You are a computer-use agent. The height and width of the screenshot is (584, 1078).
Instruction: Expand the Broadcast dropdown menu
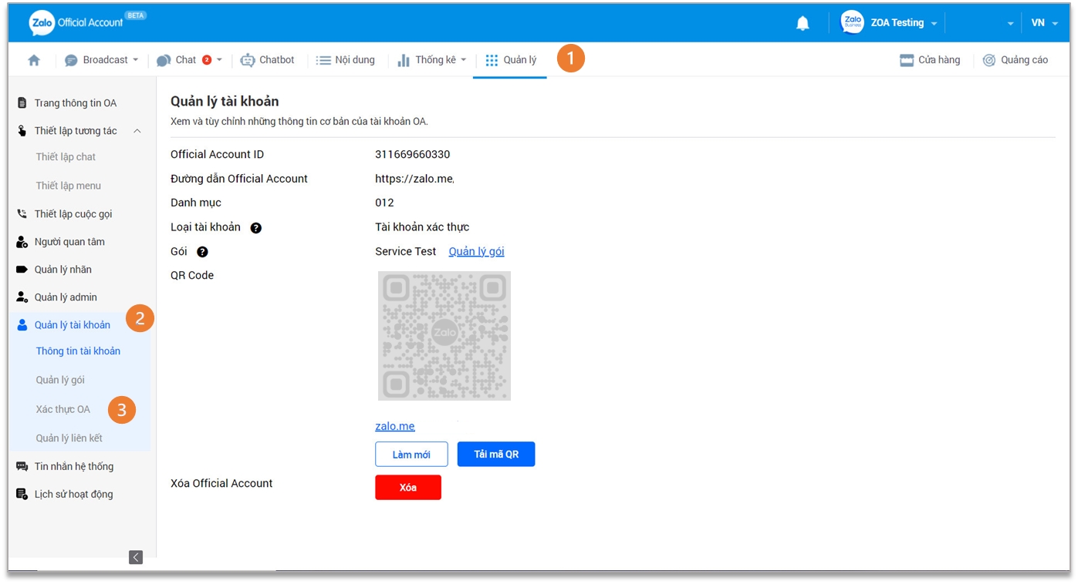point(135,60)
